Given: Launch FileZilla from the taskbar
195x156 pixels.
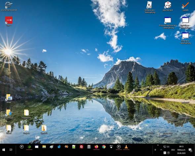Looking at the screenshot, I should pyautogui.click(x=81, y=147).
